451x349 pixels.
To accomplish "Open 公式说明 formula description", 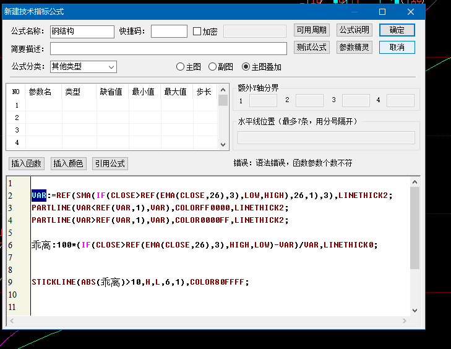I will click(x=354, y=30).
